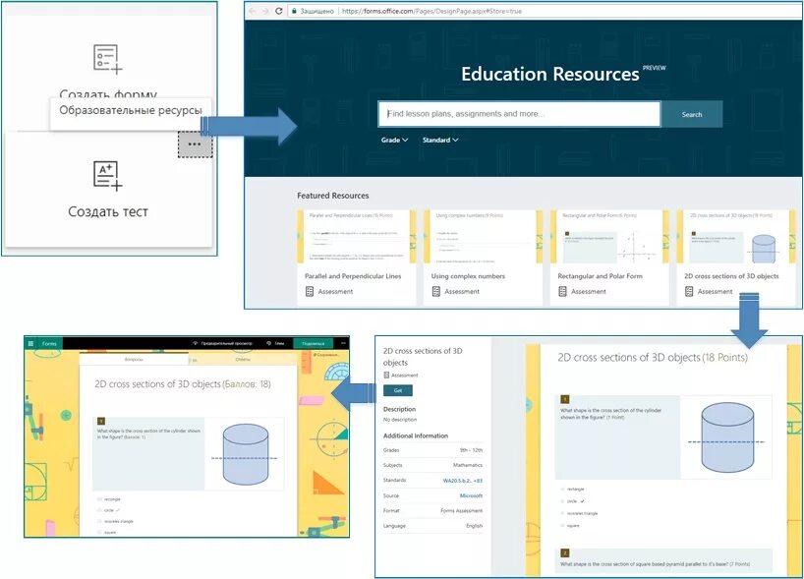Click the Featured Resources heading

pos(333,196)
